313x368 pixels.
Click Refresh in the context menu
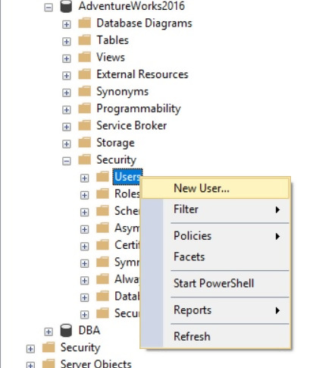pyautogui.click(x=215, y=336)
